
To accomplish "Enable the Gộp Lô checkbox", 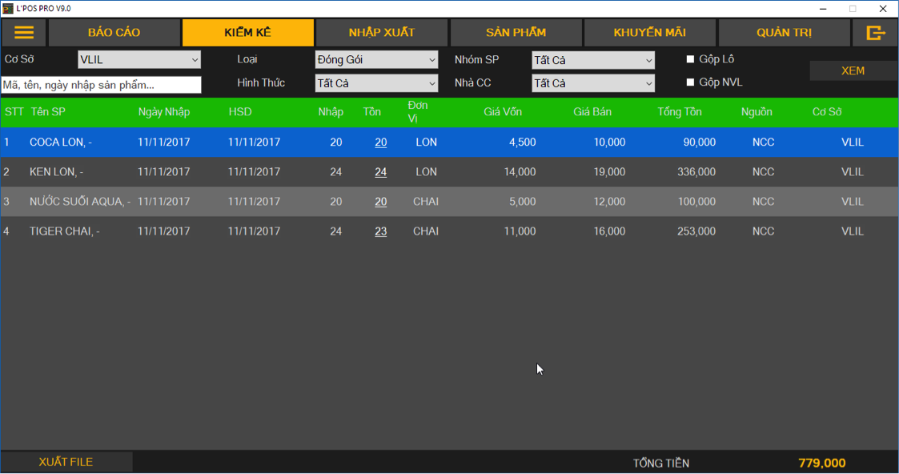I will 690,59.
